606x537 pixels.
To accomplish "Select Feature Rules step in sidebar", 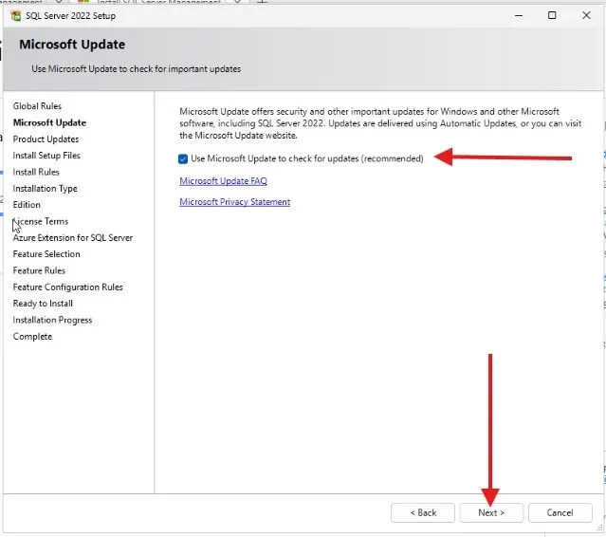I will point(39,270).
